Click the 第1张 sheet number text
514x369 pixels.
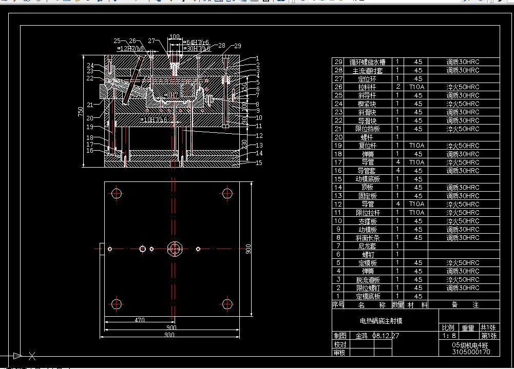click(x=489, y=336)
